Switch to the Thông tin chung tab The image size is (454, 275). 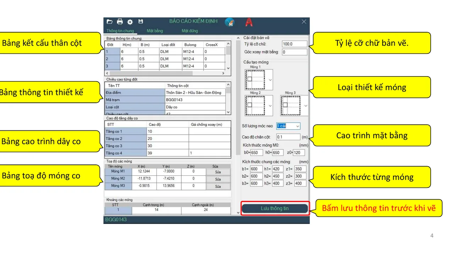click(120, 31)
